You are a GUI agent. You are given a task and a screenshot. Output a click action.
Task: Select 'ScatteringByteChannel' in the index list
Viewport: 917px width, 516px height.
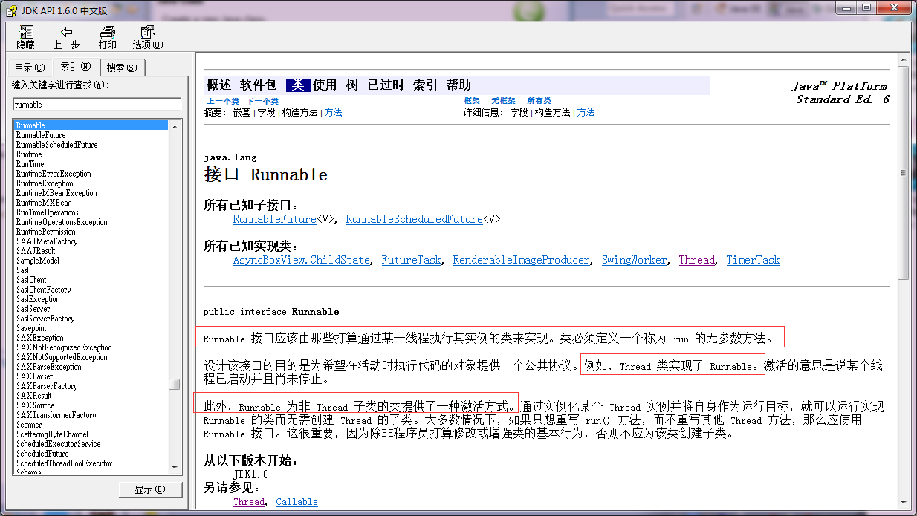click(53, 434)
